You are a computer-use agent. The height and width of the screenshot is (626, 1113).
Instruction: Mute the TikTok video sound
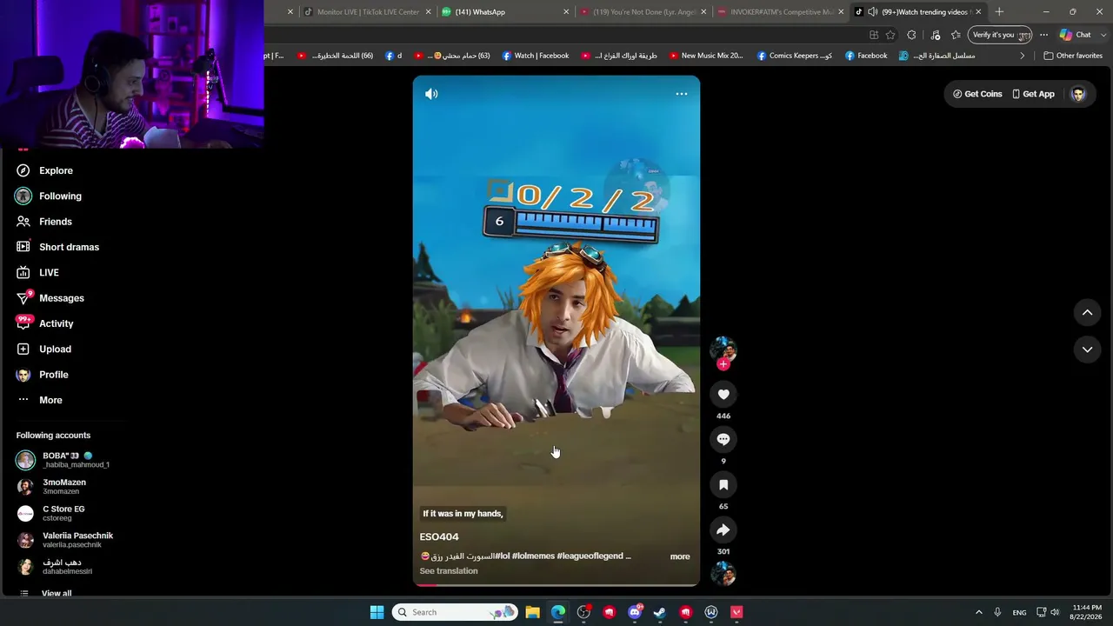pyautogui.click(x=431, y=94)
